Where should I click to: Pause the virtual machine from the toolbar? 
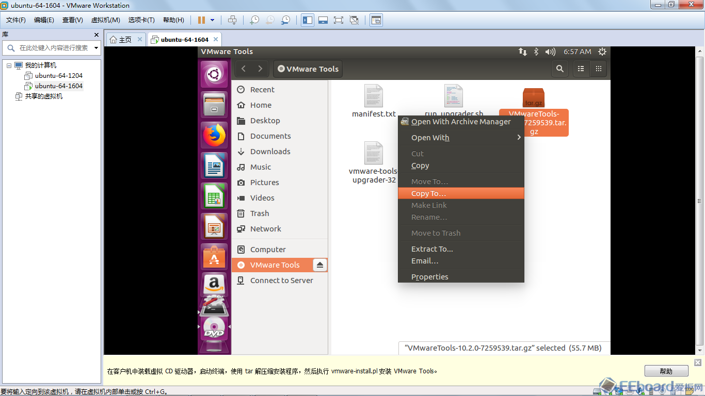[202, 20]
